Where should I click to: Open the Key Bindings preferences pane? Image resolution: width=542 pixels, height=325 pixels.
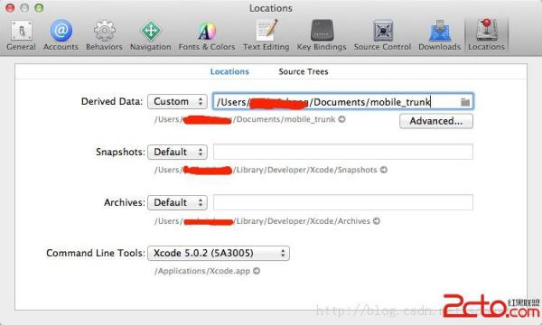pos(322,35)
